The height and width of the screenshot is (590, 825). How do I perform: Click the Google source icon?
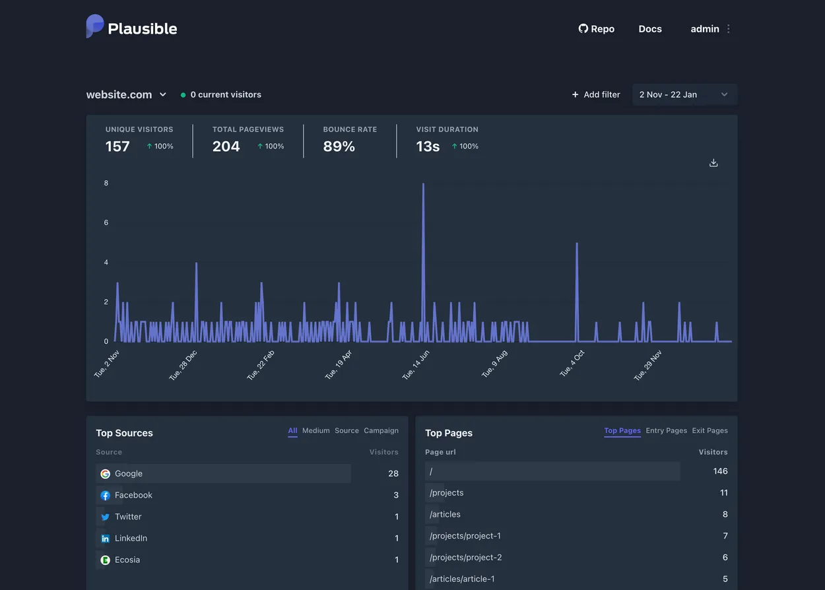105,474
